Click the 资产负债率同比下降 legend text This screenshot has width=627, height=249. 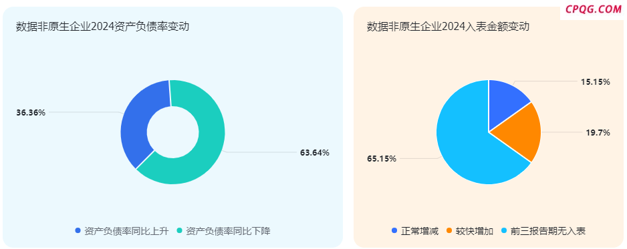click(x=229, y=231)
